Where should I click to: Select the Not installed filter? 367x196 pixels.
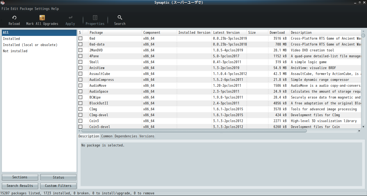(39, 51)
